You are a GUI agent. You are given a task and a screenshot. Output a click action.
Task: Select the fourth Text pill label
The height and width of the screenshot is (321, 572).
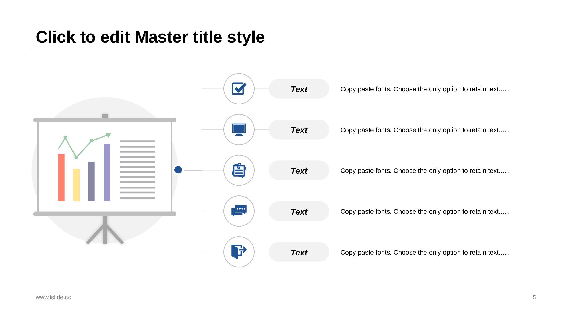pyautogui.click(x=299, y=211)
